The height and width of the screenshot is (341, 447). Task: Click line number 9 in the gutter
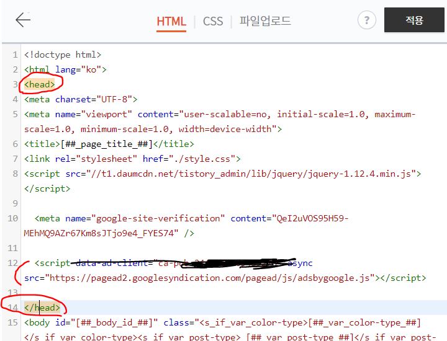pos(15,203)
